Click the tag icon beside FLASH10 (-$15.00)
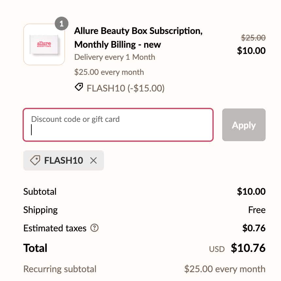281x281 pixels. (x=79, y=87)
